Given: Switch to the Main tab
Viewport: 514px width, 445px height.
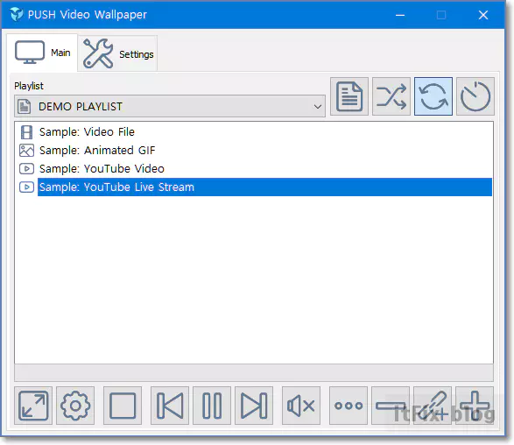Looking at the screenshot, I should (42, 53).
